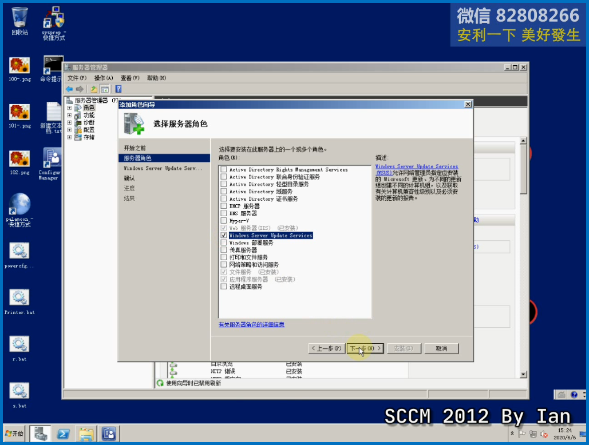The image size is (589, 445).
Task: Open the sysprep shortcut on the desktop
Action: click(54, 23)
